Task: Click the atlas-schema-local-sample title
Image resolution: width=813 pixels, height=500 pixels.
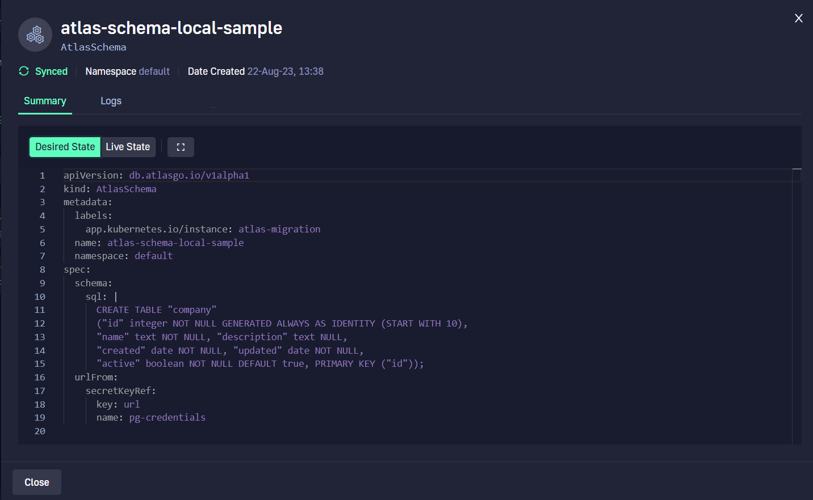Action: click(171, 28)
